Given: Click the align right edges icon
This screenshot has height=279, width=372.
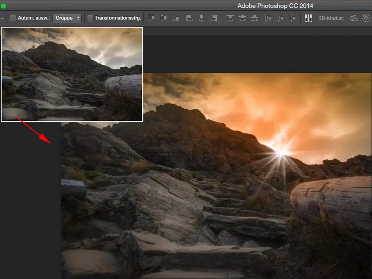Looking at the screenshot, I should (213, 18).
